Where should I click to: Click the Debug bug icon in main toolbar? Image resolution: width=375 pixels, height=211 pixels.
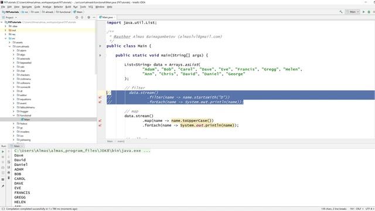[x=369, y=12]
